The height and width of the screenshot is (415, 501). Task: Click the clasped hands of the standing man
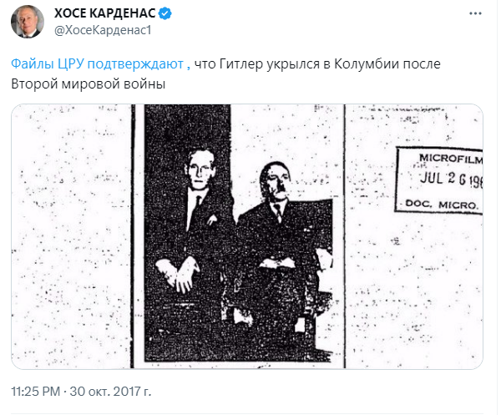click(x=178, y=273)
